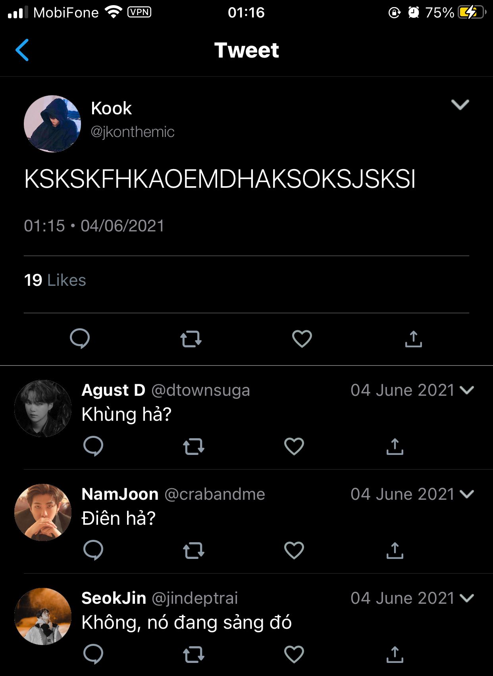
Task: Share Kook's main tweet
Action: (413, 339)
